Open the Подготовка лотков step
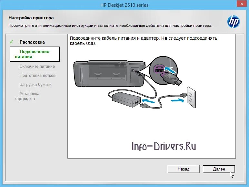249x187 pixels. 37,75
